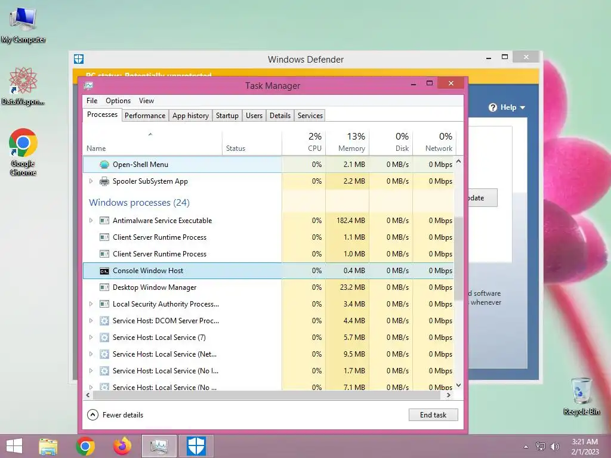Click the Service Host: Local Service (7) gear icon
This screenshot has height=458, width=611.
click(104, 338)
